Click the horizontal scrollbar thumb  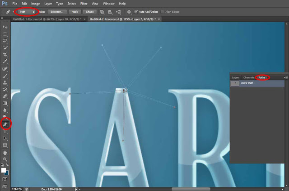tap(191, 189)
